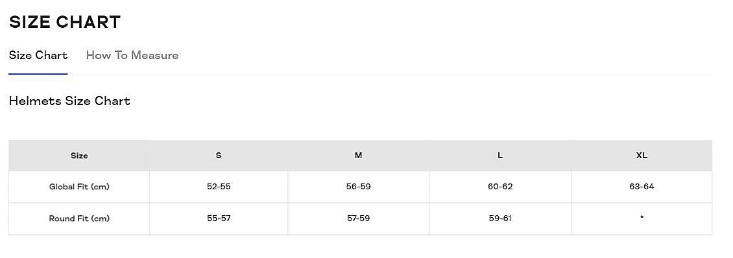Click the 52-55 Global Fit cell

(219, 187)
